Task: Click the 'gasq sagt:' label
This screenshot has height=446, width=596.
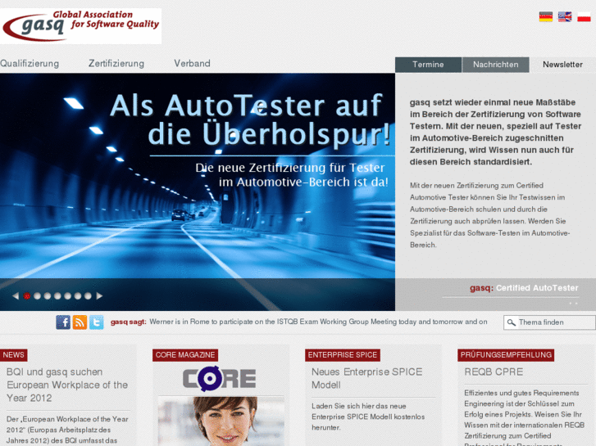Action: (128, 322)
